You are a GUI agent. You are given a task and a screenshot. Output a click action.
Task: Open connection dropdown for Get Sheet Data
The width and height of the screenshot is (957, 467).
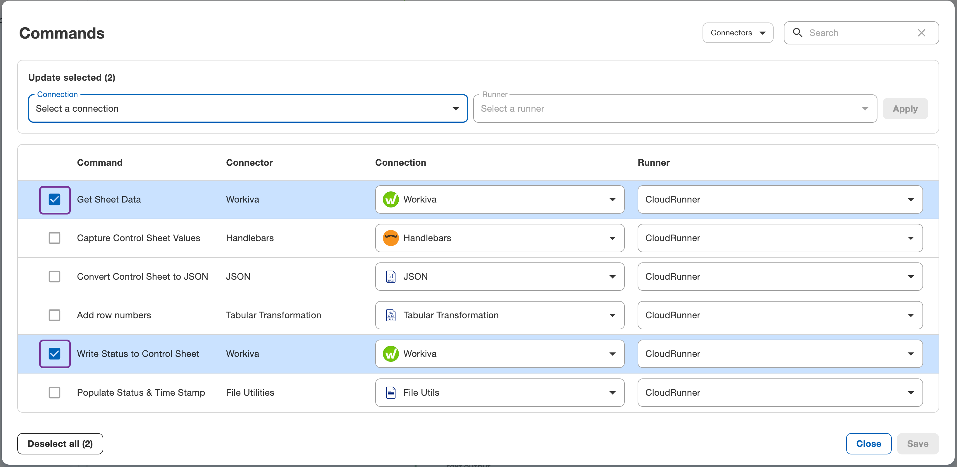tap(500, 199)
